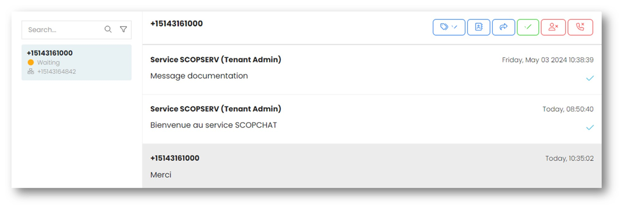630x221 pixels.
Task: Open the tags dropdown button
Action: (x=449, y=27)
